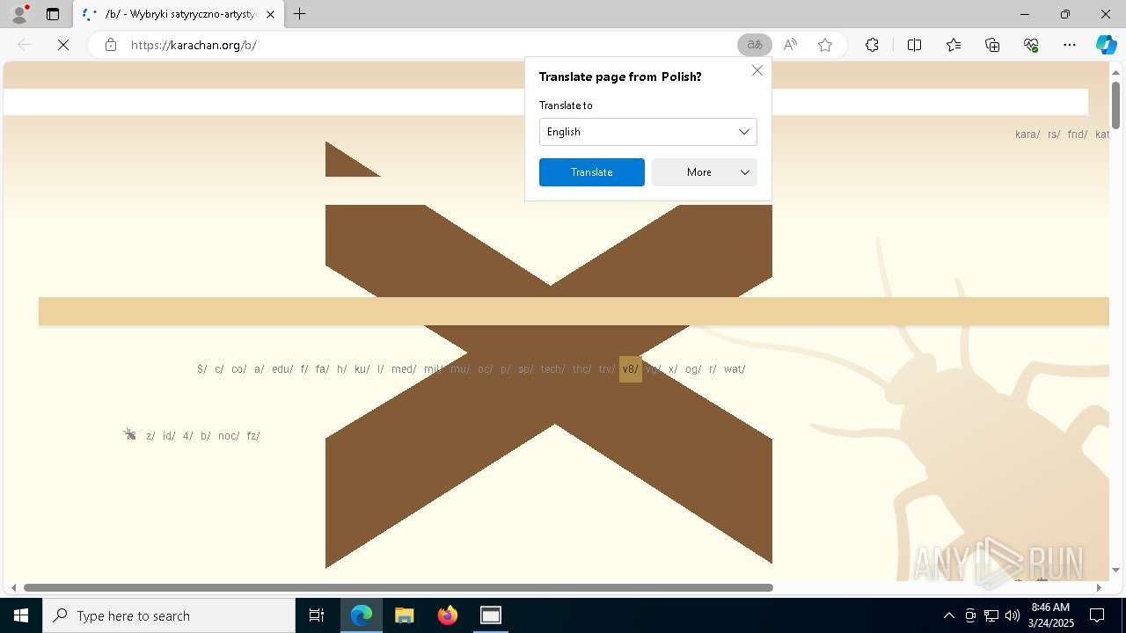Open the taskbar volume icon

coord(1013,615)
